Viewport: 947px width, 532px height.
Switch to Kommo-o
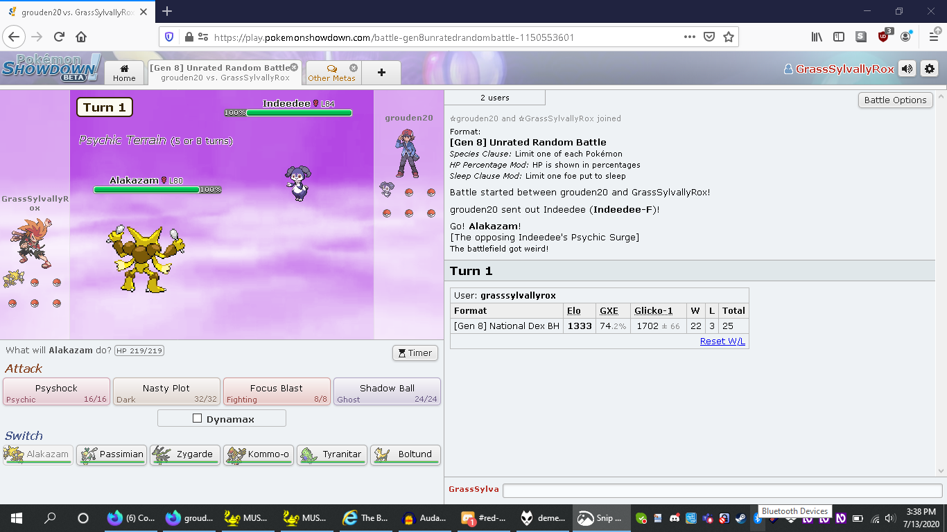pyautogui.click(x=259, y=454)
